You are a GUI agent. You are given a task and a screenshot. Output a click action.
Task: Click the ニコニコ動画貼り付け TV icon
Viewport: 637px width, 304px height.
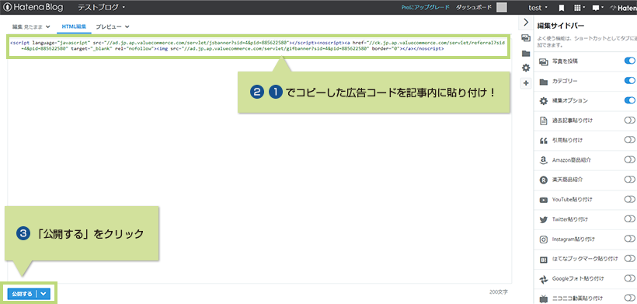[x=544, y=299]
